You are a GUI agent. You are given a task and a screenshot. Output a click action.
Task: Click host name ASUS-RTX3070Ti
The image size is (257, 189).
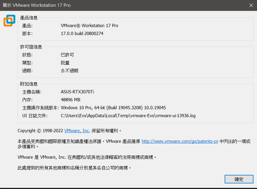click(77, 92)
